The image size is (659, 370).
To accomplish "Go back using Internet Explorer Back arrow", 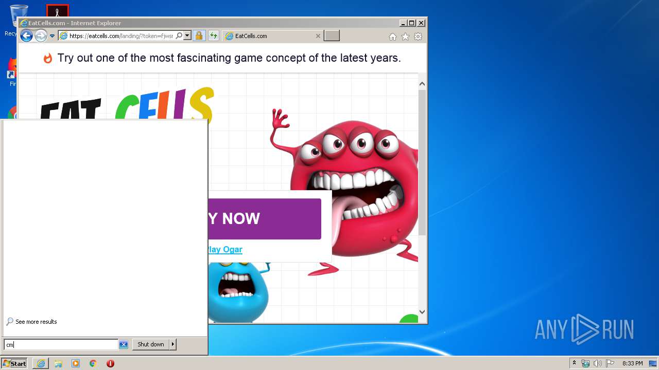I will point(26,35).
